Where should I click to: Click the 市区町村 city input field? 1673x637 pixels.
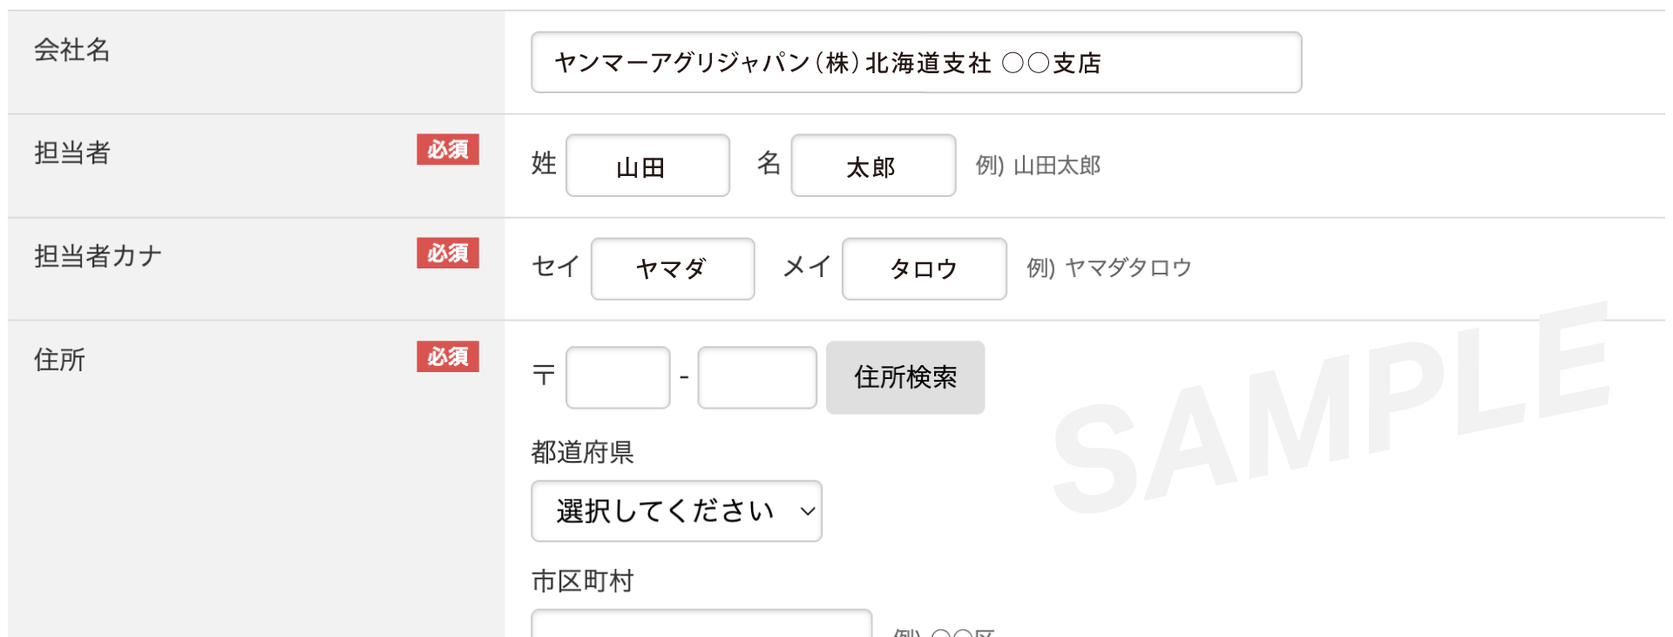tap(701, 623)
